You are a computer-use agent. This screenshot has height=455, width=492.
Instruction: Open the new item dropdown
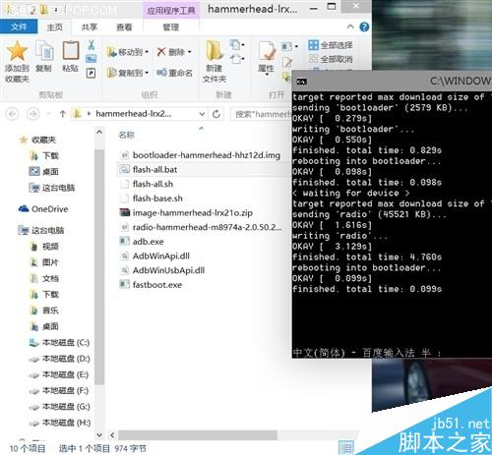click(238, 44)
